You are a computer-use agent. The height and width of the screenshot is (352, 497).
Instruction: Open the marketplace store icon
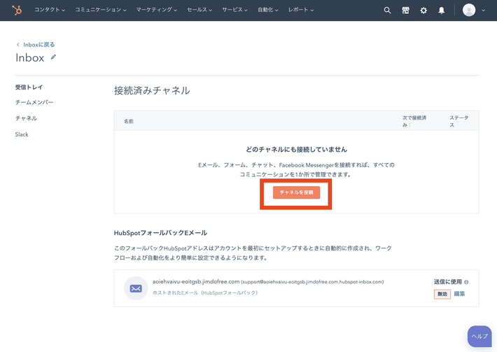(x=405, y=10)
